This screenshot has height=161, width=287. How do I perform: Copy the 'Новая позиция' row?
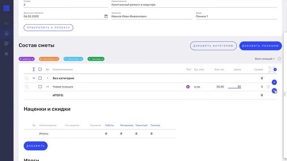pyautogui.click(x=27, y=87)
